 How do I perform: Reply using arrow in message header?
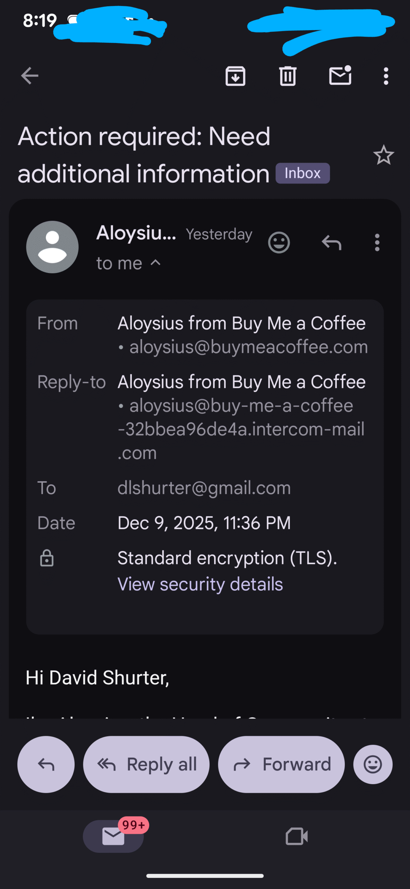point(331,242)
